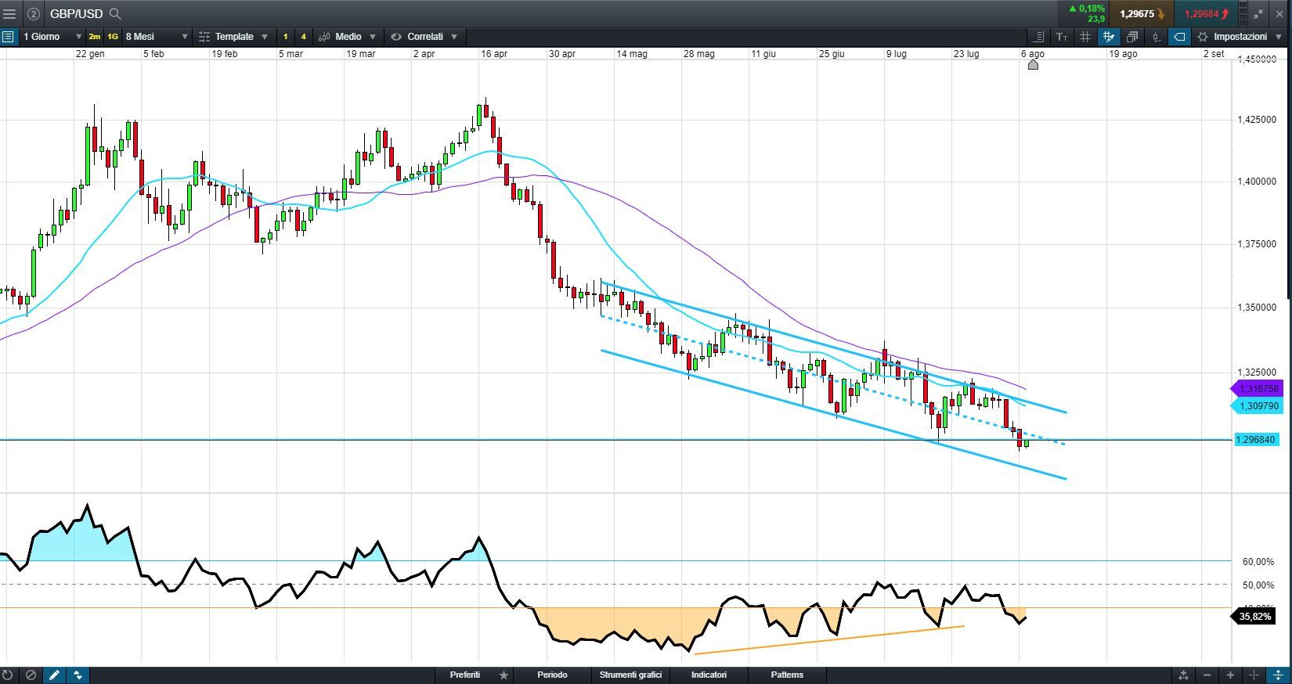Click the auto-scale icon at bottom right

pos(1183,675)
